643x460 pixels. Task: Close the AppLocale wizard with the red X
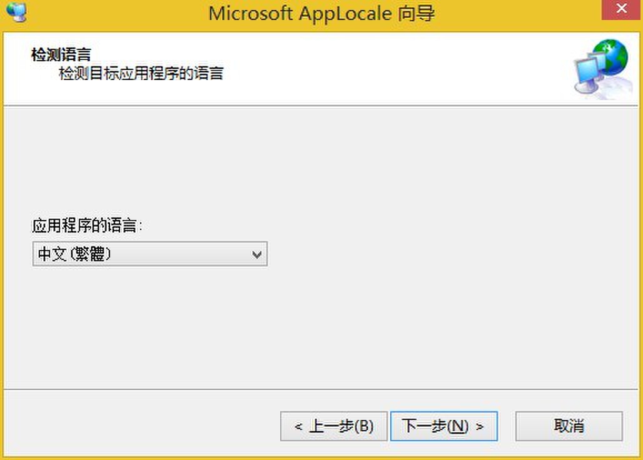[x=621, y=9]
